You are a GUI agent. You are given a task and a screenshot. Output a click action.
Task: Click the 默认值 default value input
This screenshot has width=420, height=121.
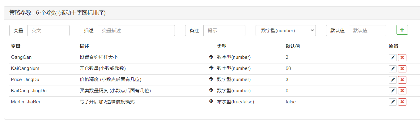point(367,31)
